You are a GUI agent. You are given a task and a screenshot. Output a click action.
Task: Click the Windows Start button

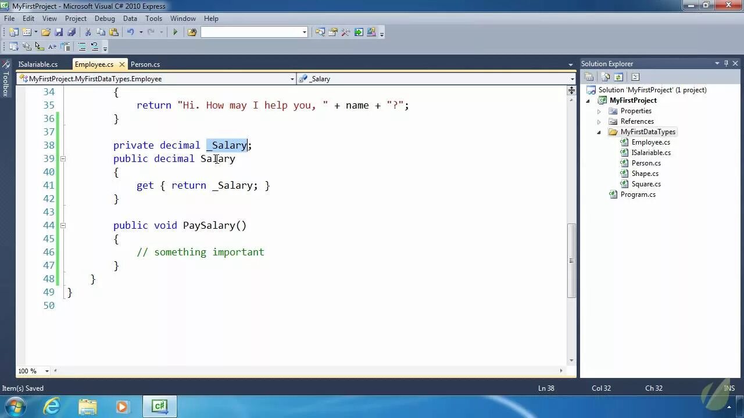click(x=14, y=406)
